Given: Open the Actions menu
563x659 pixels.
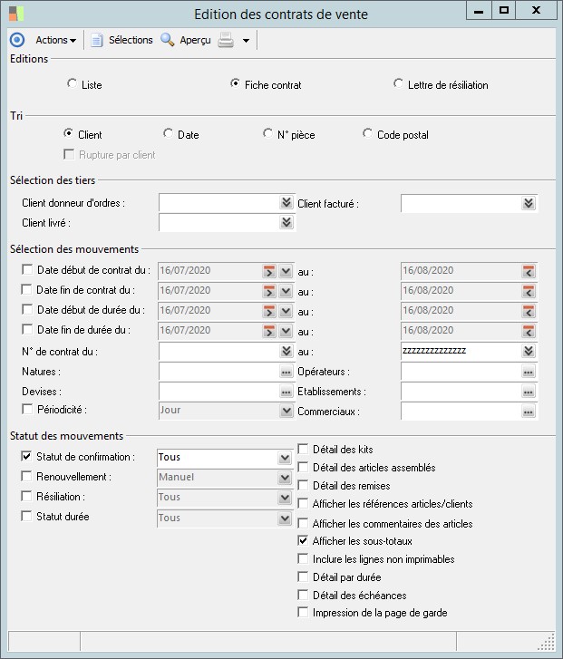Looking at the screenshot, I should (x=55, y=40).
